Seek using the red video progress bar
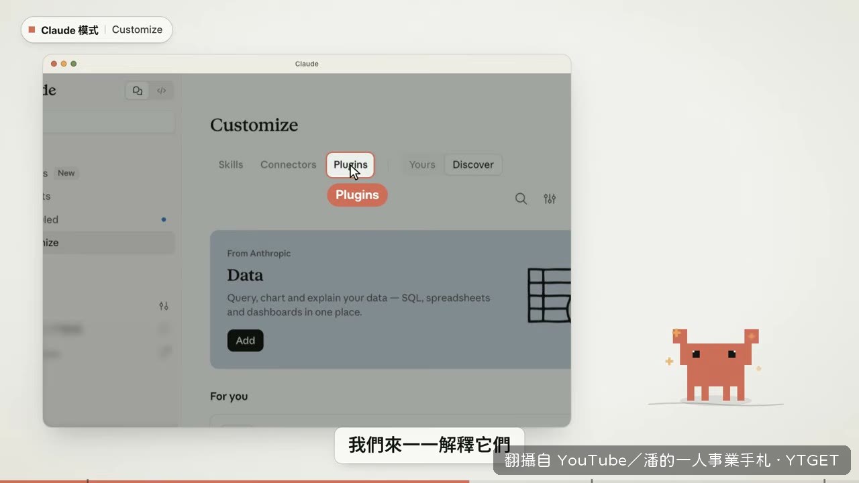Viewport: 859px width, 483px height. (429, 481)
